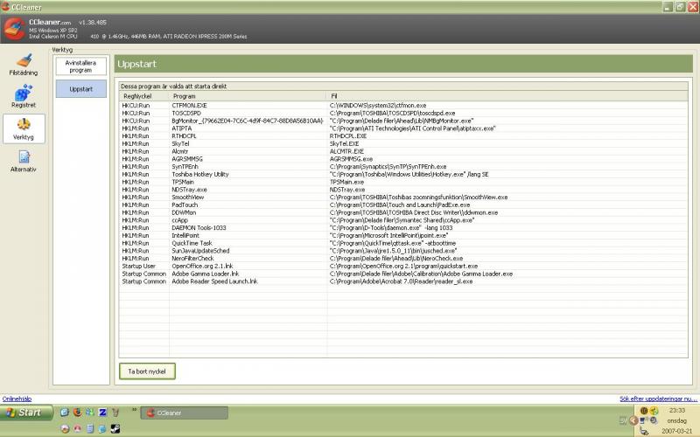Open the Registret section

24,94
